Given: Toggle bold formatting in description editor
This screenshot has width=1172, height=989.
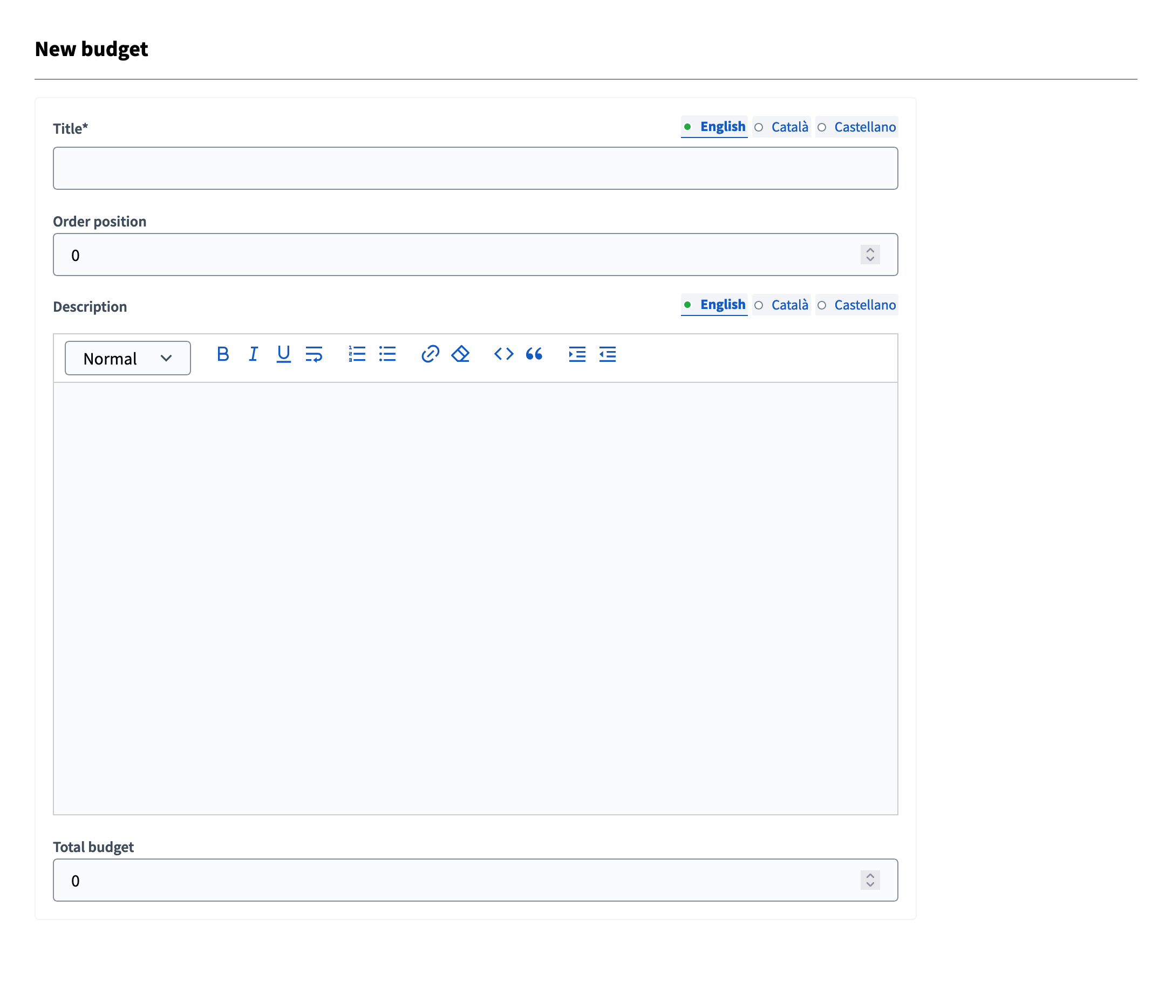Looking at the screenshot, I should (x=223, y=354).
